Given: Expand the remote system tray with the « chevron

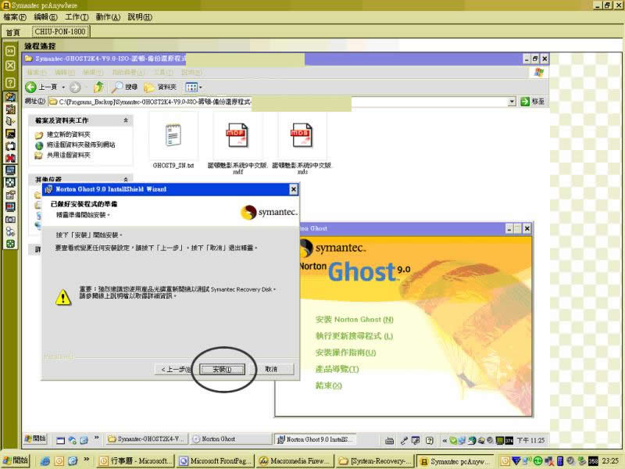Looking at the screenshot, I should click(445, 440).
